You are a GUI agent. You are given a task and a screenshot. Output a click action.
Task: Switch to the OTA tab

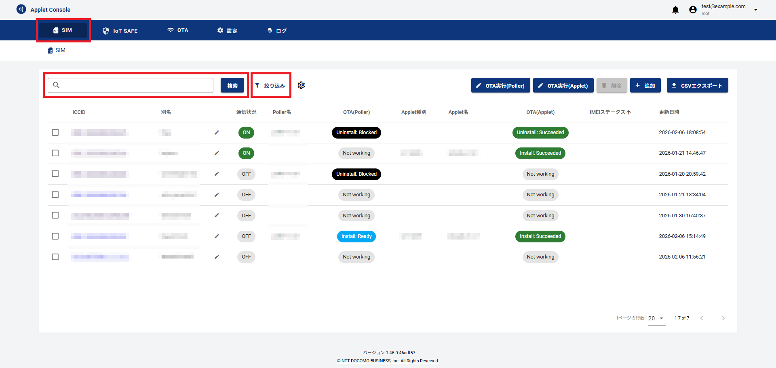coord(178,30)
